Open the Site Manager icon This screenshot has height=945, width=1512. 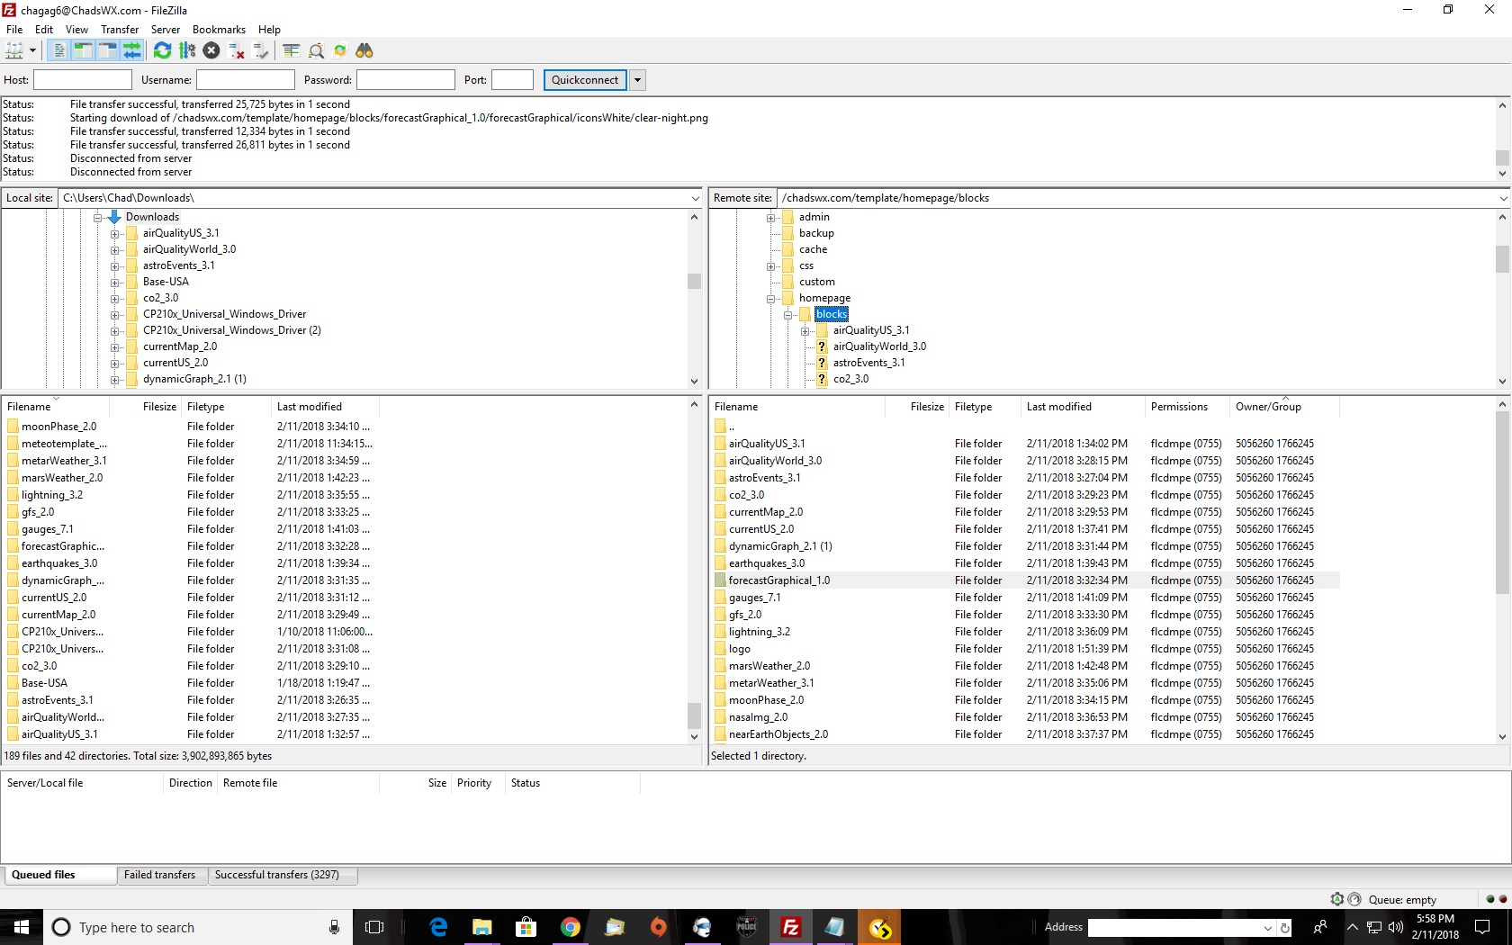coord(14,50)
